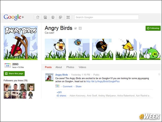The image size is (162, 122).
Task: Click the Share link under the post
Action: tap(78, 86)
